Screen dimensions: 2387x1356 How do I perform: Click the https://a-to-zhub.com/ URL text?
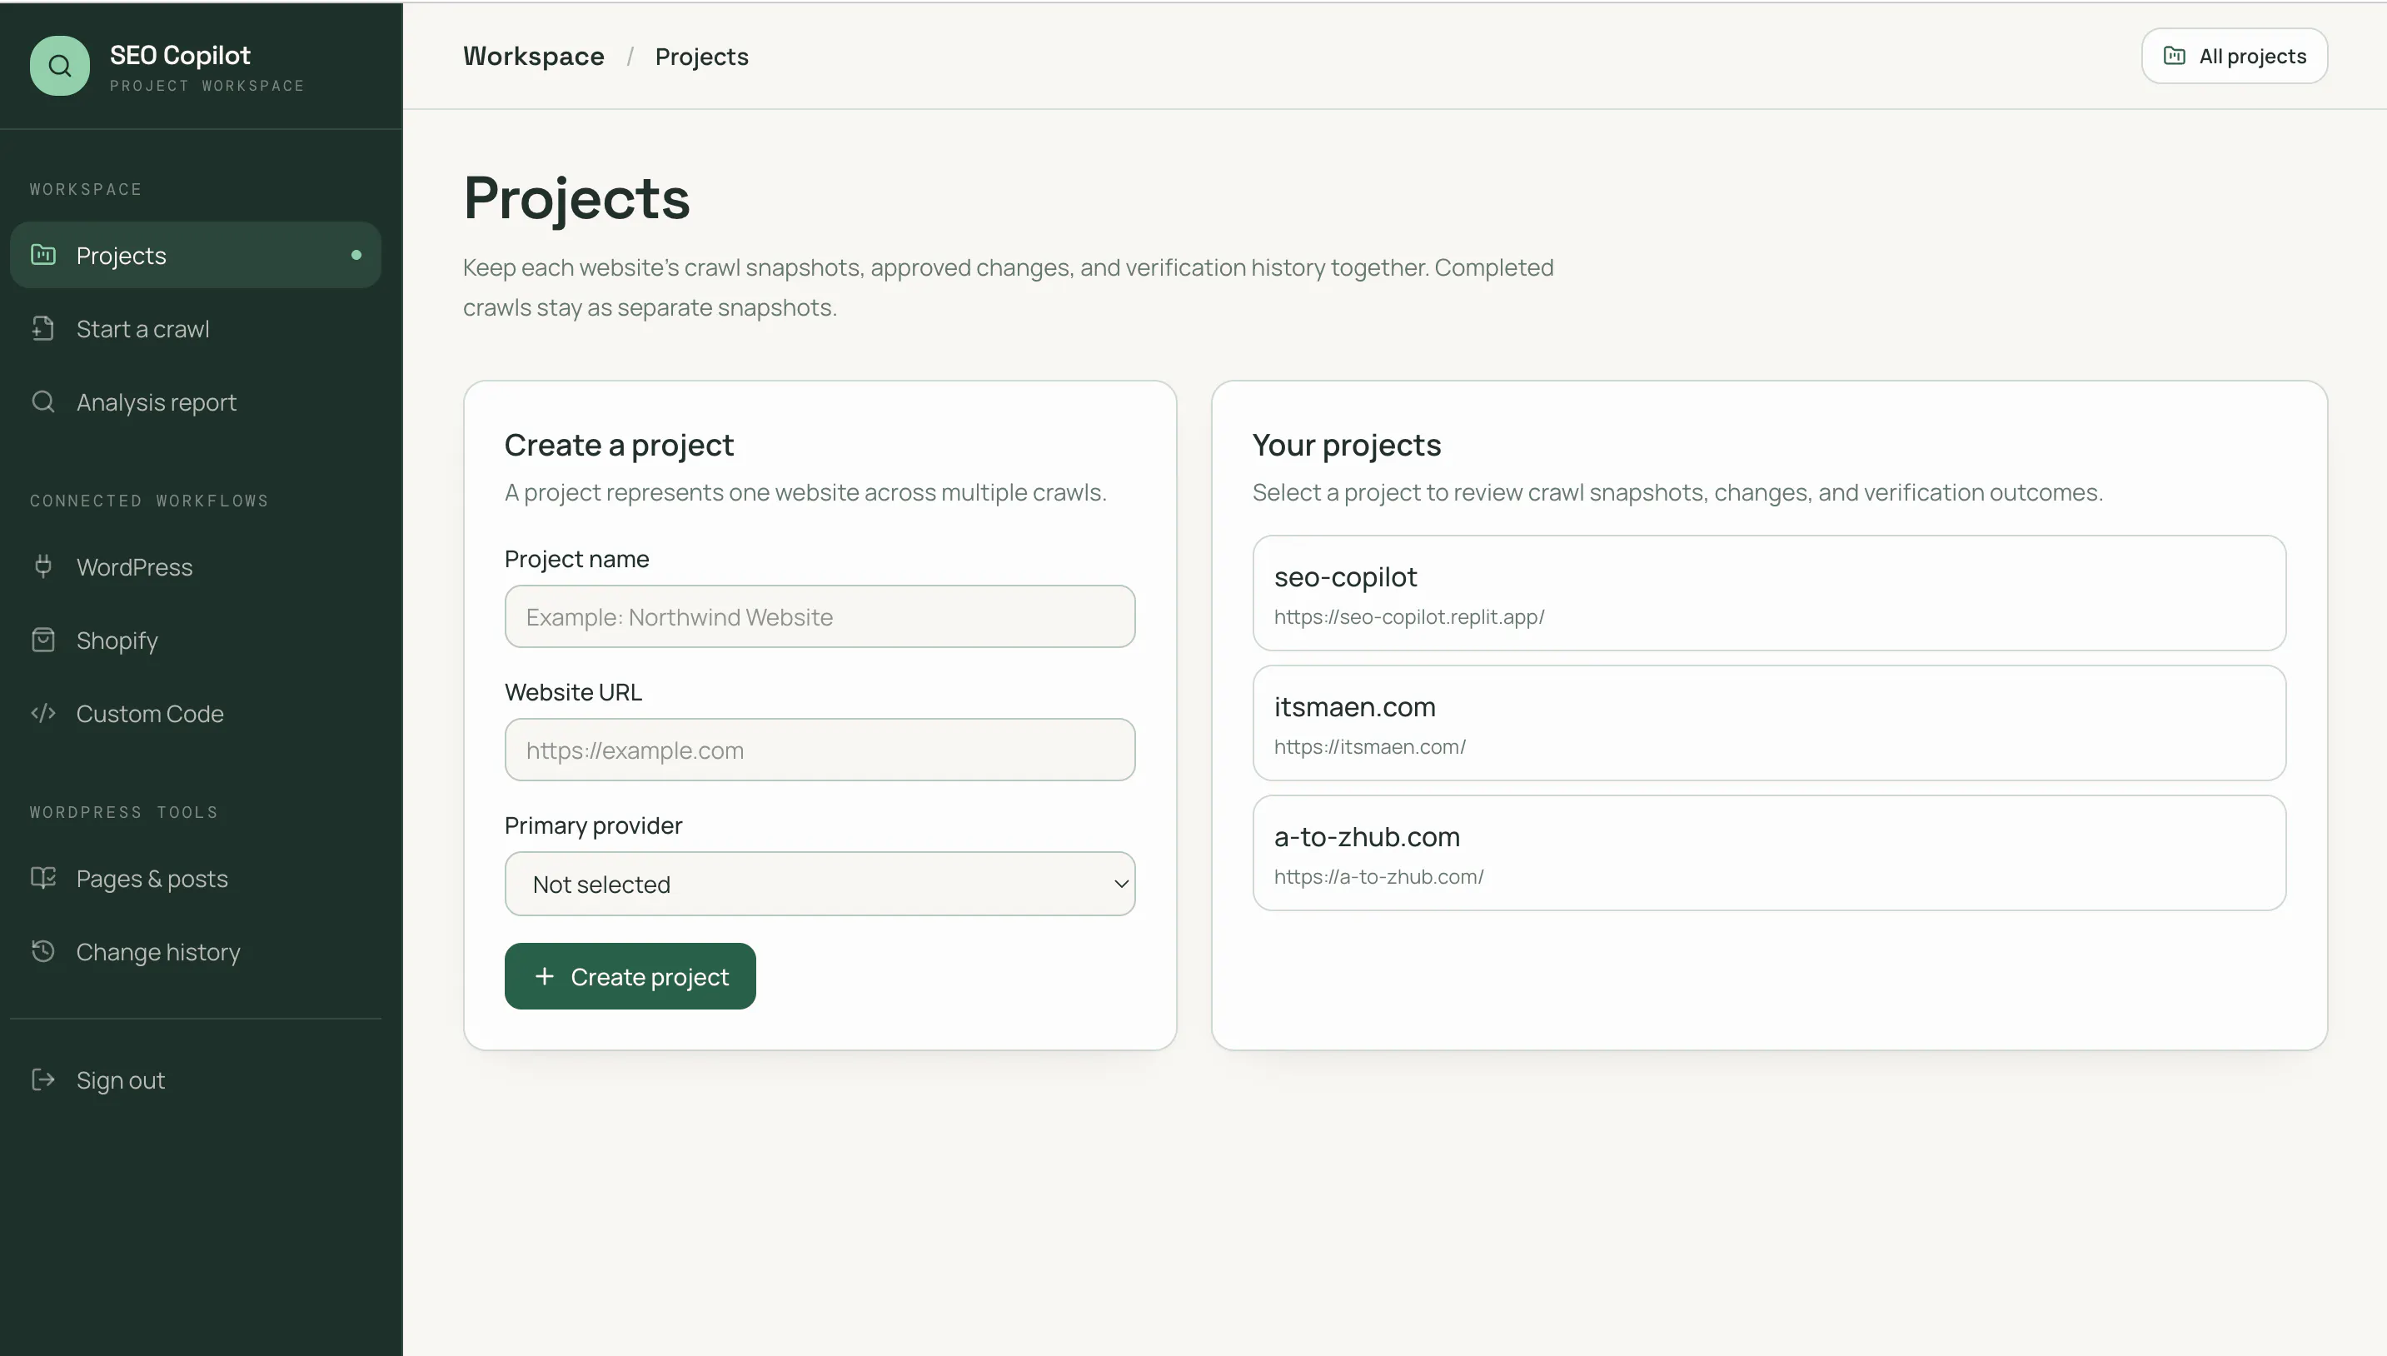(x=1378, y=876)
